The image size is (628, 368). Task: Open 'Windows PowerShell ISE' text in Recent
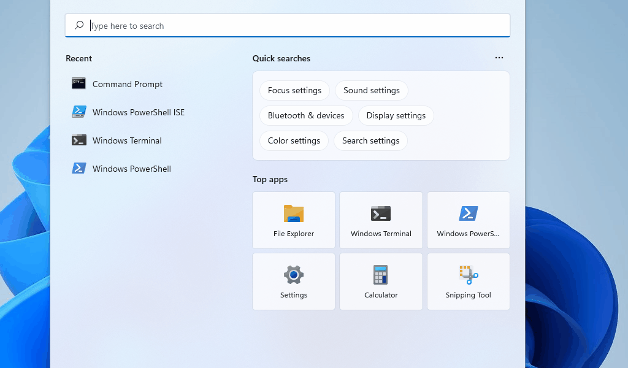(x=139, y=112)
